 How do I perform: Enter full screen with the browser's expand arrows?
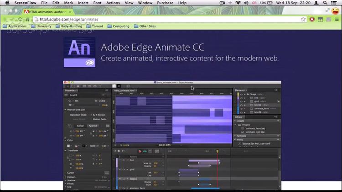point(327,10)
